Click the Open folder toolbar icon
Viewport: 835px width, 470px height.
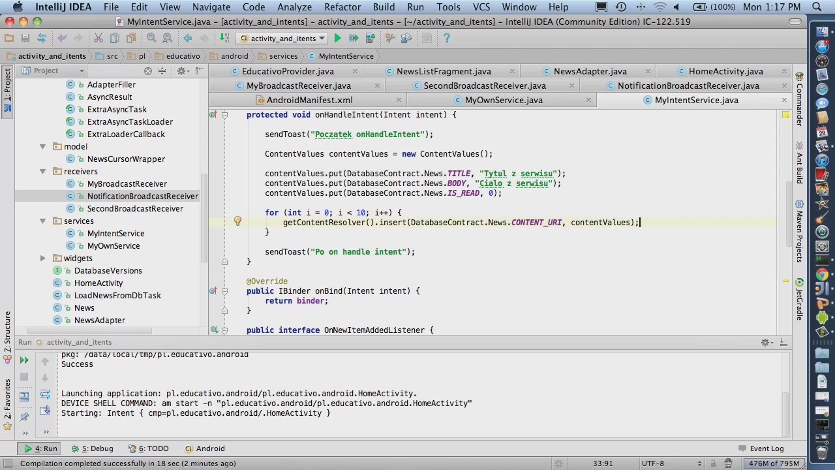(x=10, y=39)
